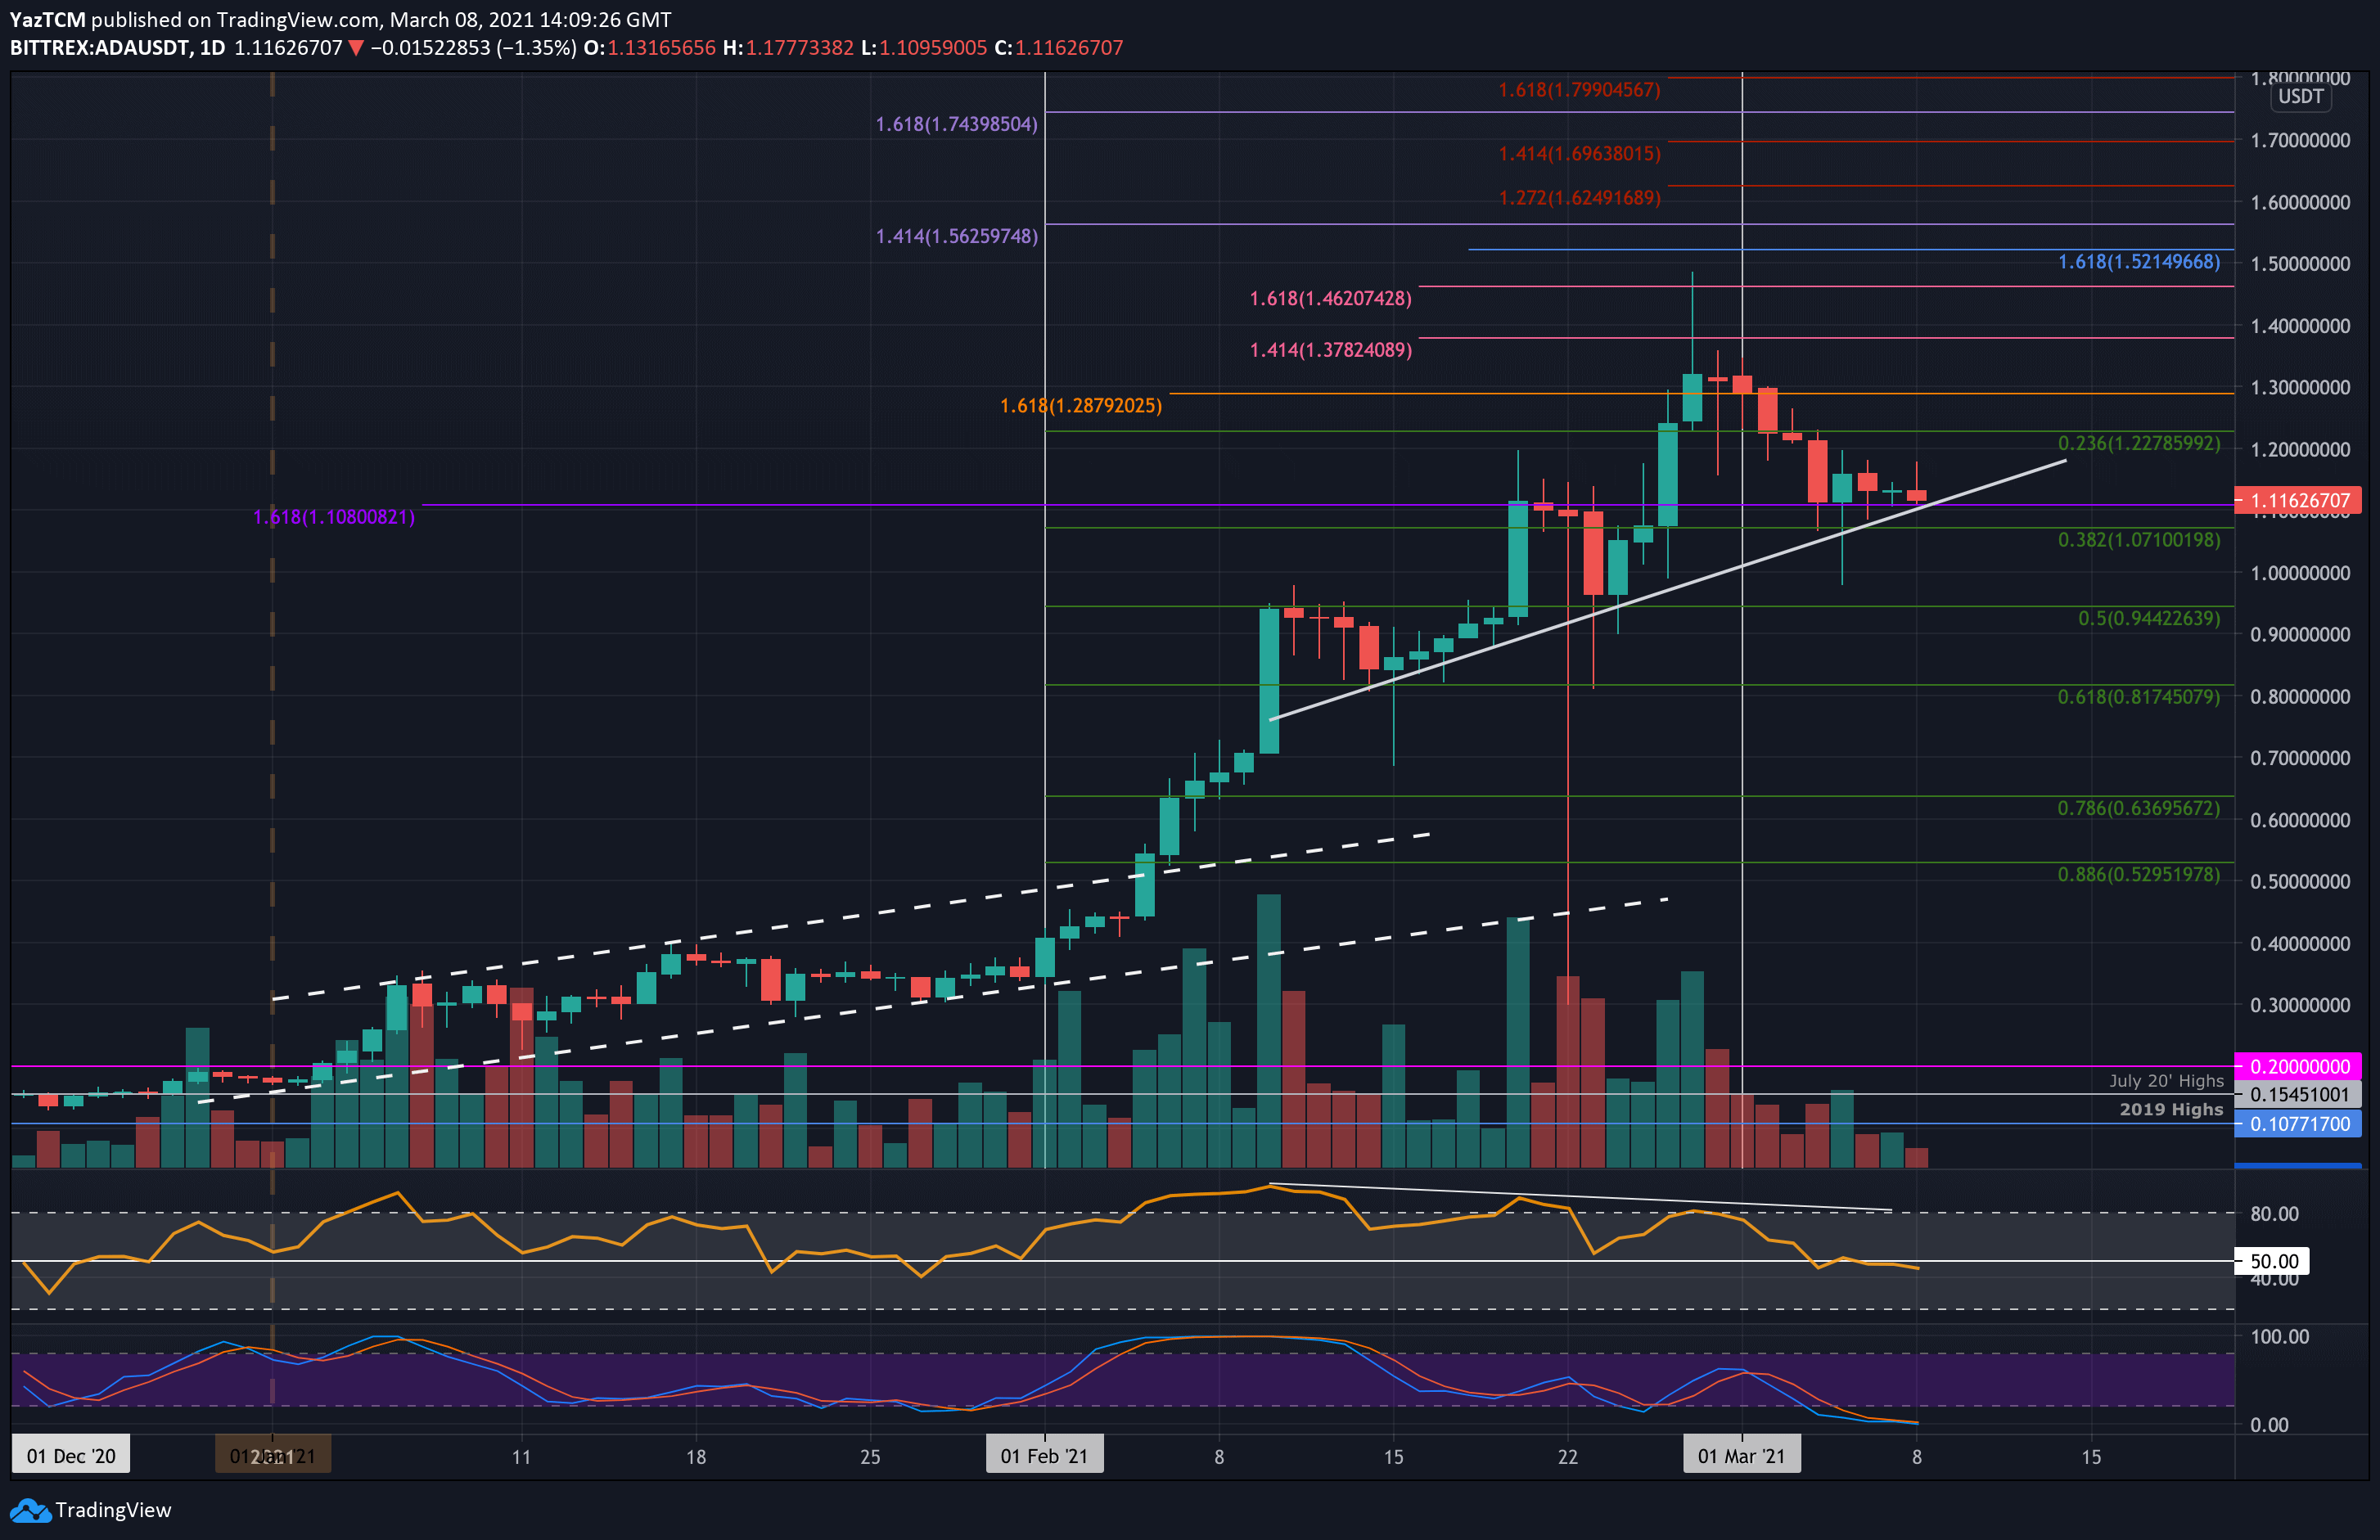Click the date axis label 15 under February
2380x1540 pixels.
(1393, 1457)
